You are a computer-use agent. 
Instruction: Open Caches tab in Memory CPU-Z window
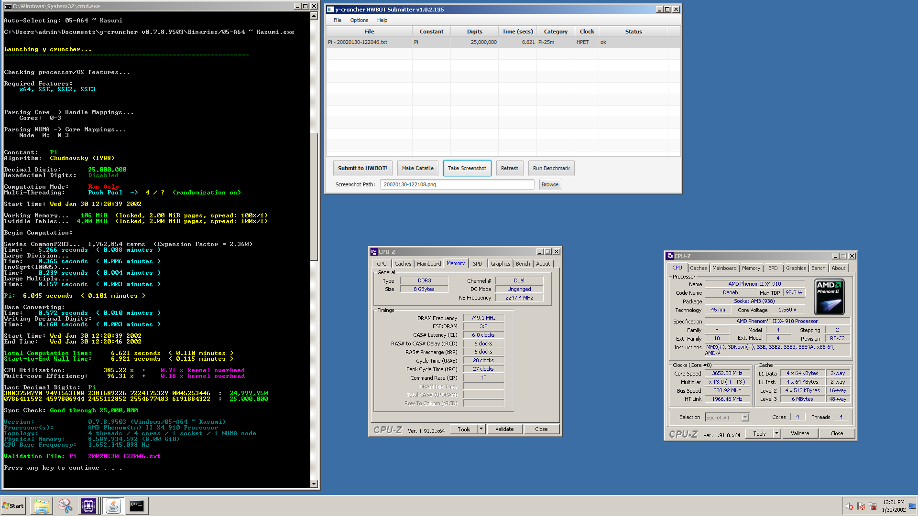pyautogui.click(x=403, y=264)
